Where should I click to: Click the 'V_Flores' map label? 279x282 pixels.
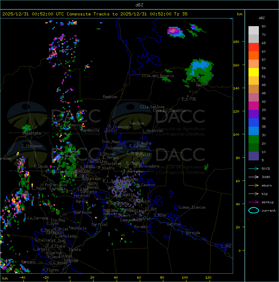point(51,270)
